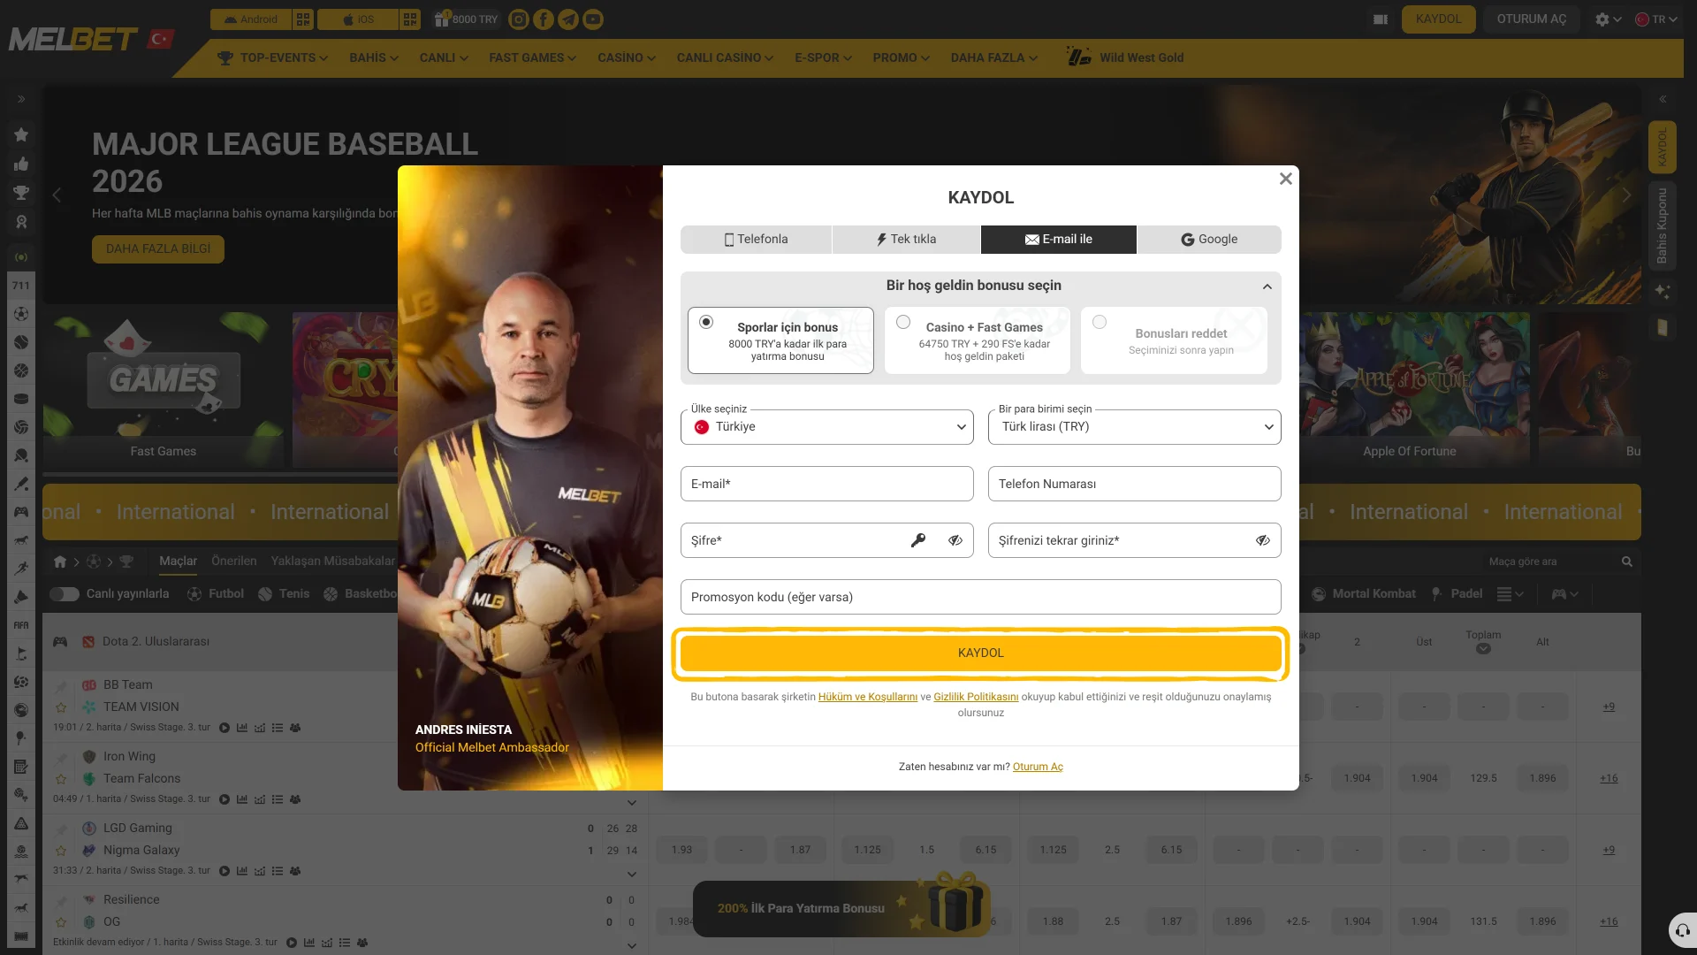This screenshot has height=955, width=1697.
Task: Click the 200% İlk Para Yatırma Bonusu banner
Action: pos(841,908)
